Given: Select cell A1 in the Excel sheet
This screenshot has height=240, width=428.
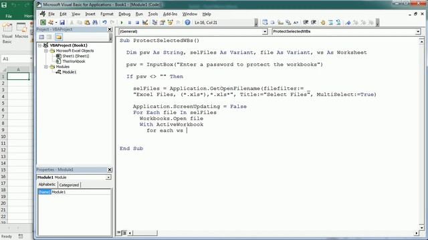Looking at the screenshot, I should tap(18, 76).
